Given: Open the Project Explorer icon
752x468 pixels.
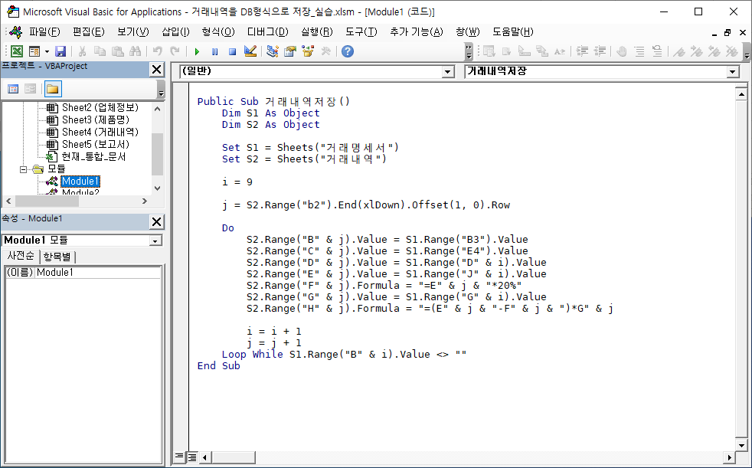Looking at the screenshot, I should click(x=273, y=51).
